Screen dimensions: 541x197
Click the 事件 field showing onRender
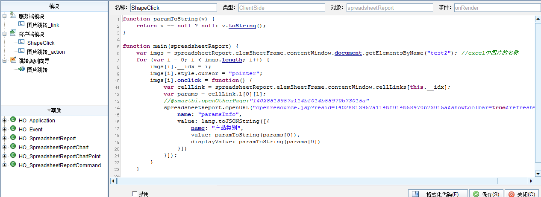click(497, 8)
